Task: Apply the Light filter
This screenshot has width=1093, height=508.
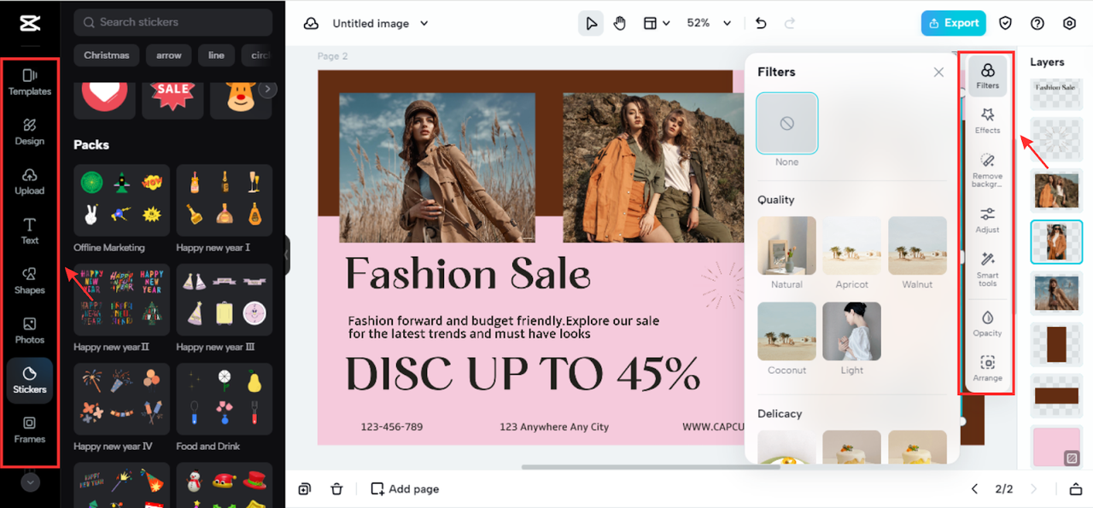Action: [852, 331]
